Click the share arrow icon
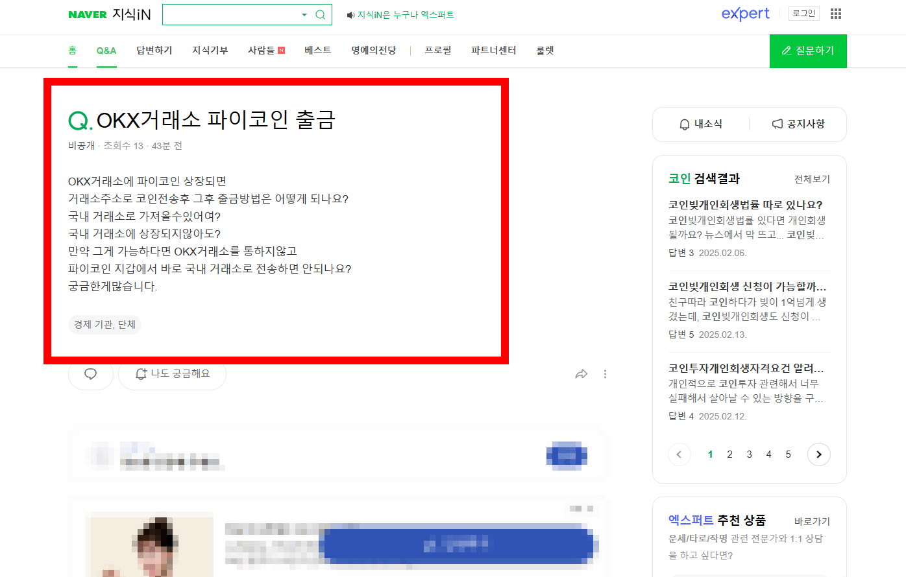This screenshot has width=906, height=577. [x=582, y=374]
